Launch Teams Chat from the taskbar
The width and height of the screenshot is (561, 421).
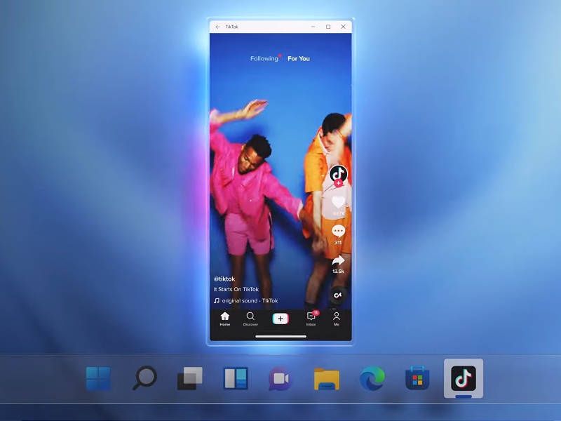tap(280, 378)
